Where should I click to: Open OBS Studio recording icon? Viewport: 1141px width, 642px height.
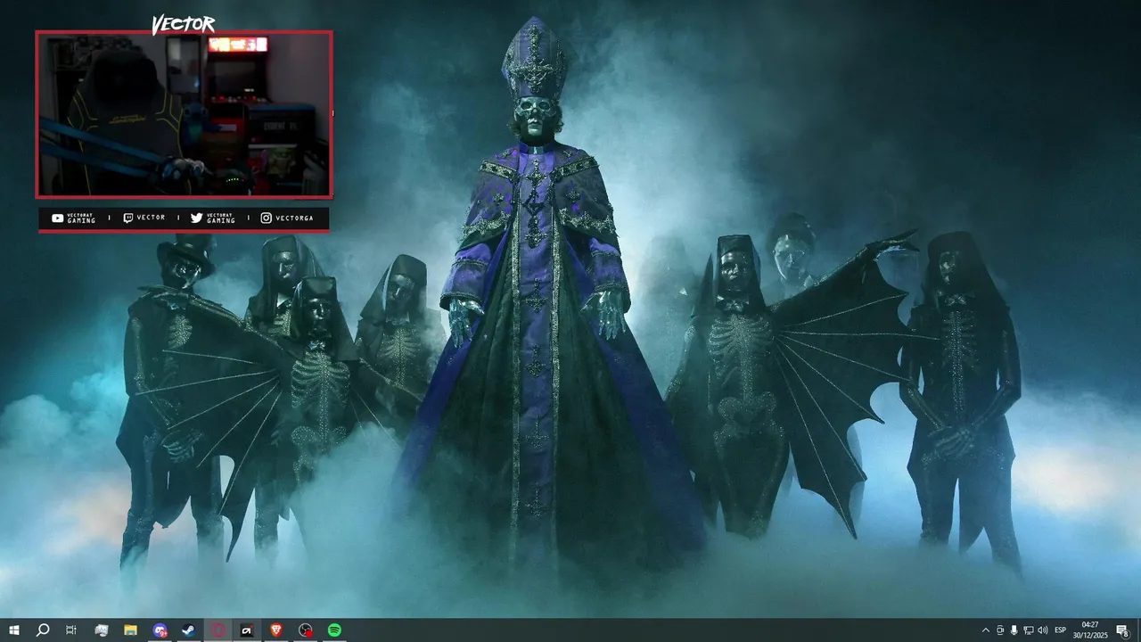tap(306, 630)
